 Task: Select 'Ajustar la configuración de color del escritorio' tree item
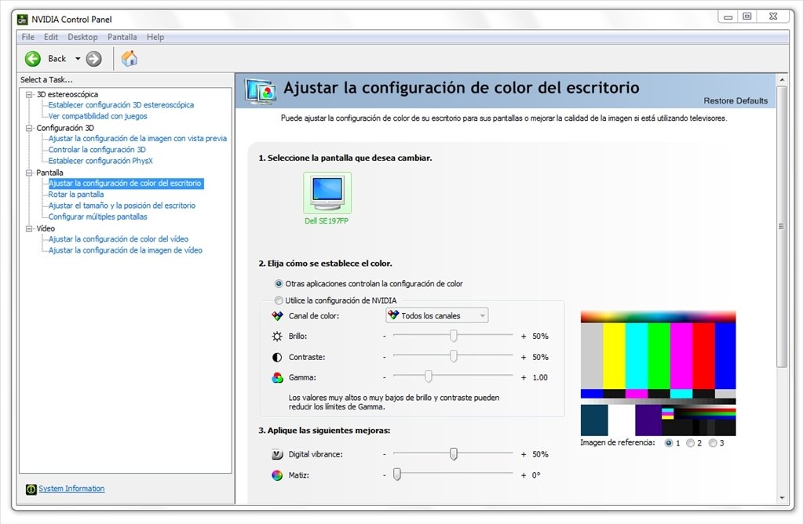tap(126, 184)
